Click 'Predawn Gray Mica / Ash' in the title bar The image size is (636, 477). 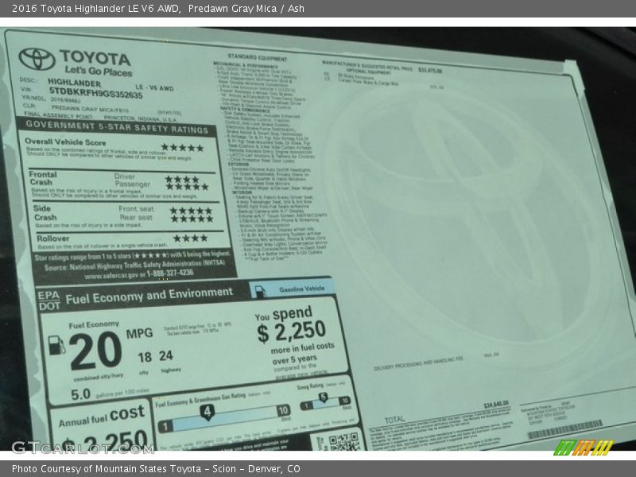[x=246, y=9]
